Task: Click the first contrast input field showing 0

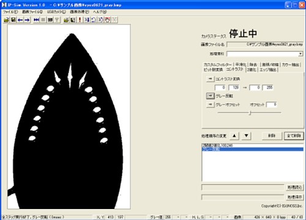Action: click(220, 87)
